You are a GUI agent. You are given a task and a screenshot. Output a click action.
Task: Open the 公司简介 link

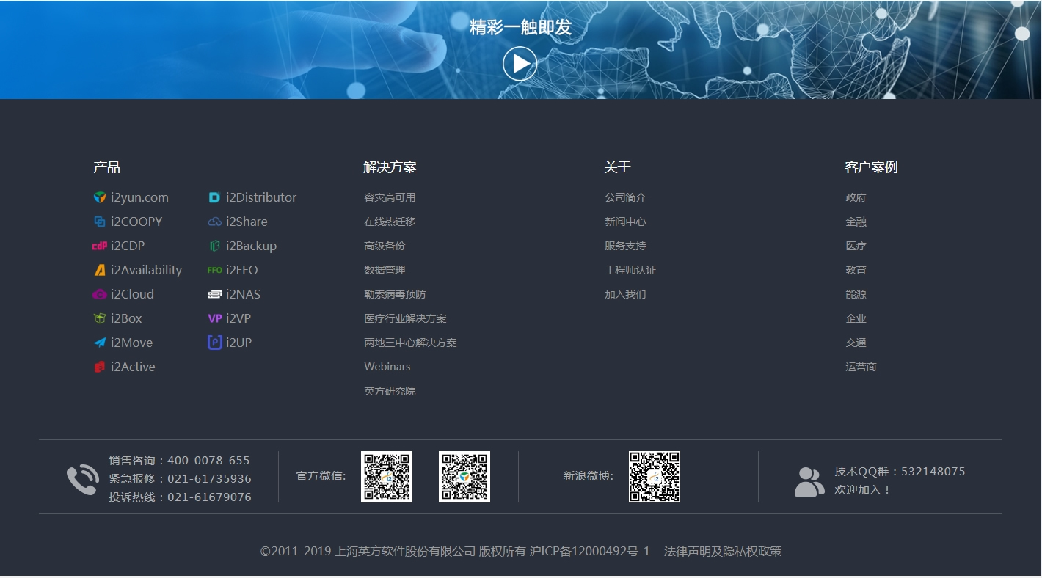click(625, 197)
